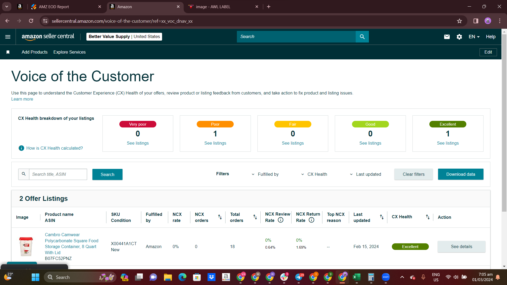Reload the page in Chrome
The height and width of the screenshot is (285, 507).
click(31, 21)
